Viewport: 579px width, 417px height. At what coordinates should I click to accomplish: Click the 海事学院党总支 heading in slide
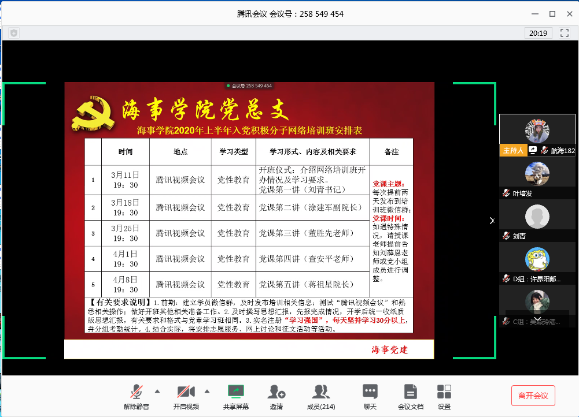pyautogui.click(x=205, y=110)
